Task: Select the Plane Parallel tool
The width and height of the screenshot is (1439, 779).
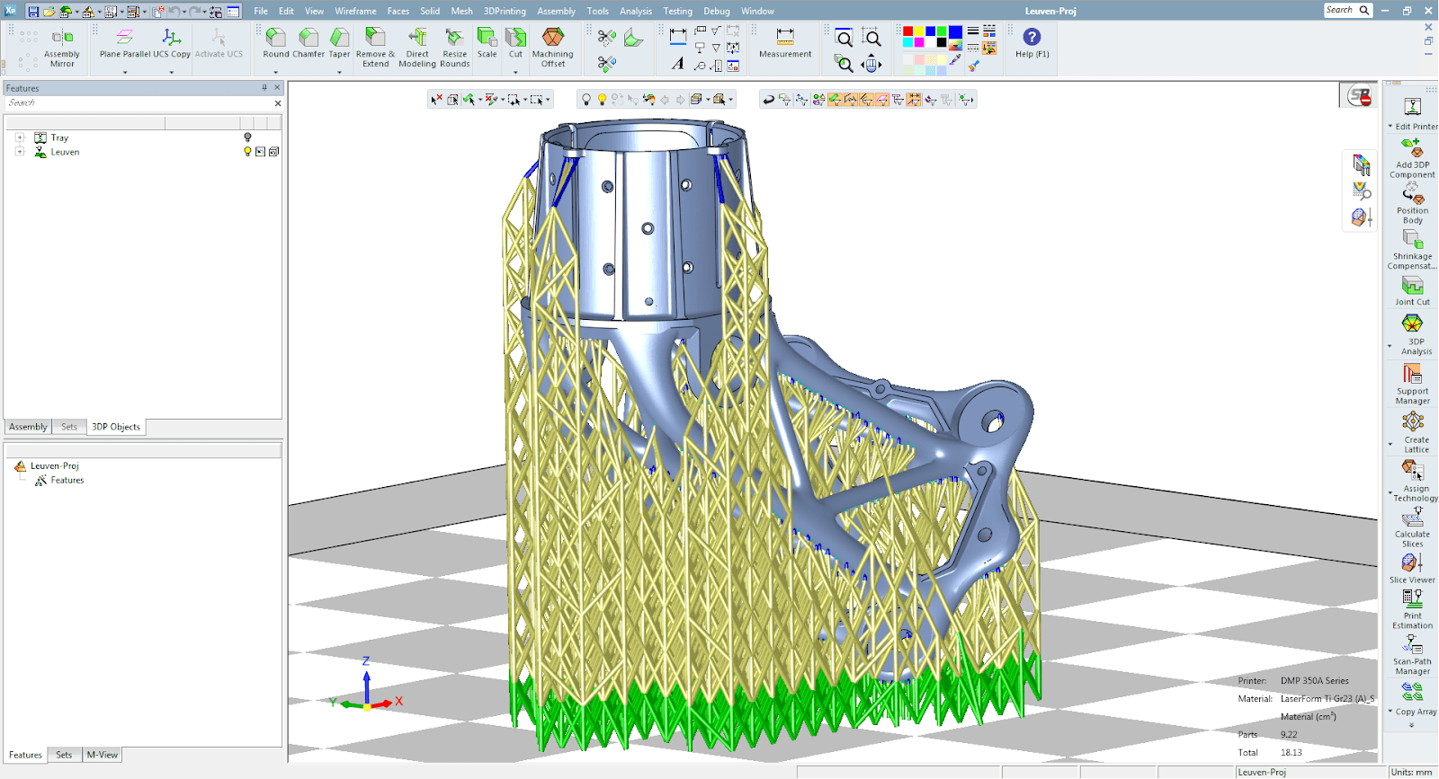Action: click(x=125, y=44)
